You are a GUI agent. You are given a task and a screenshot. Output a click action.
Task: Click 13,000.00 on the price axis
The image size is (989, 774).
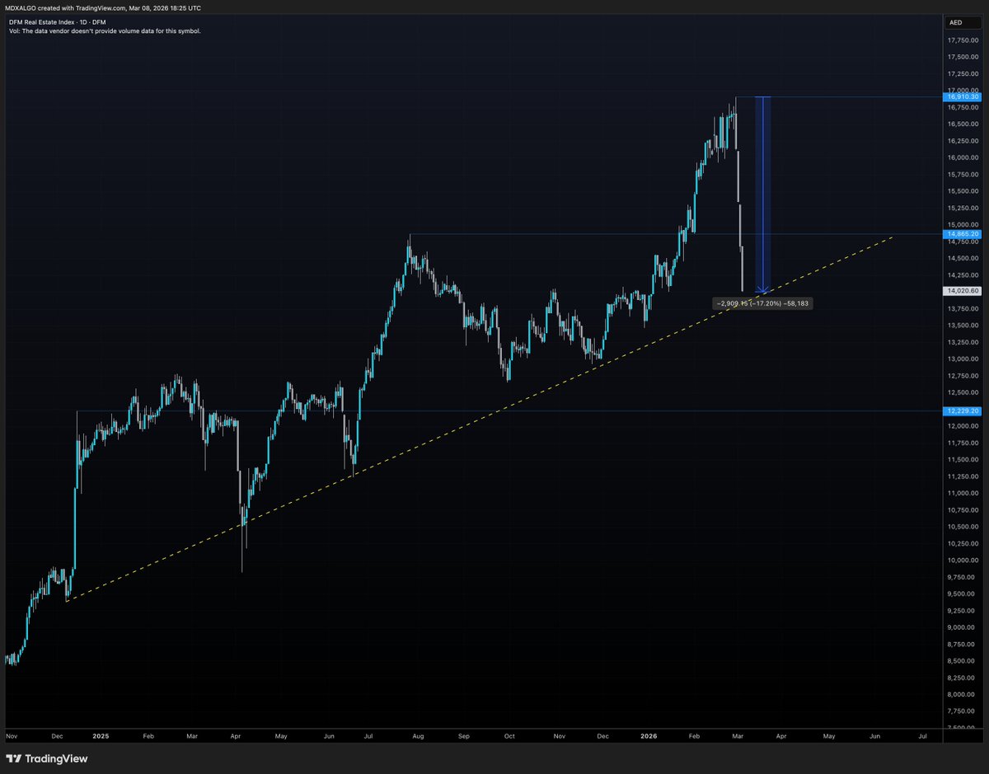pyautogui.click(x=963, y=359)
